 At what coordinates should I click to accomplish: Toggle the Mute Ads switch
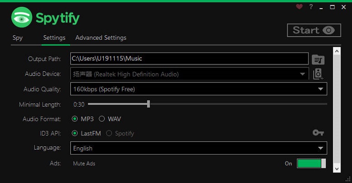(311, 163)
